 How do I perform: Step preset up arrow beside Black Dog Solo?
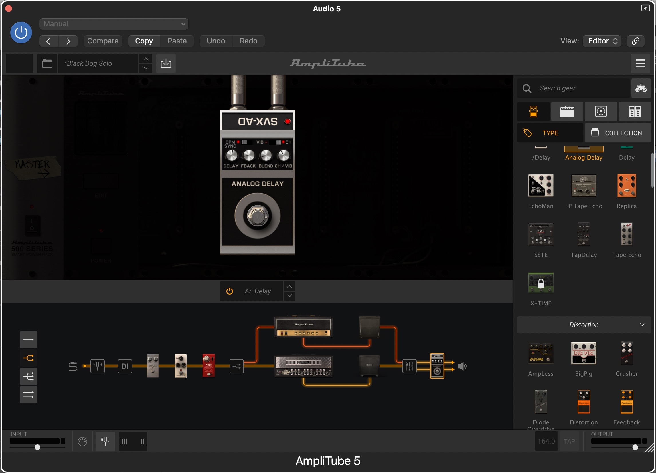146,59
